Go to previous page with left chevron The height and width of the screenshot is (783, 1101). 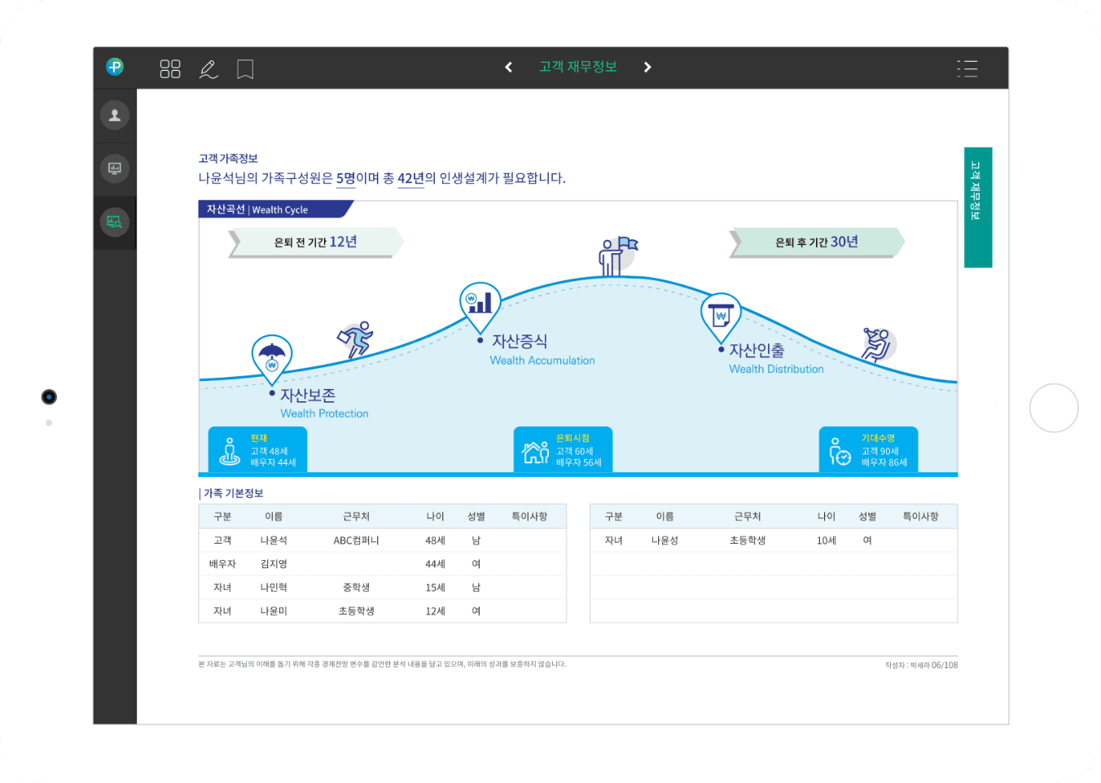tap(509, 68)
